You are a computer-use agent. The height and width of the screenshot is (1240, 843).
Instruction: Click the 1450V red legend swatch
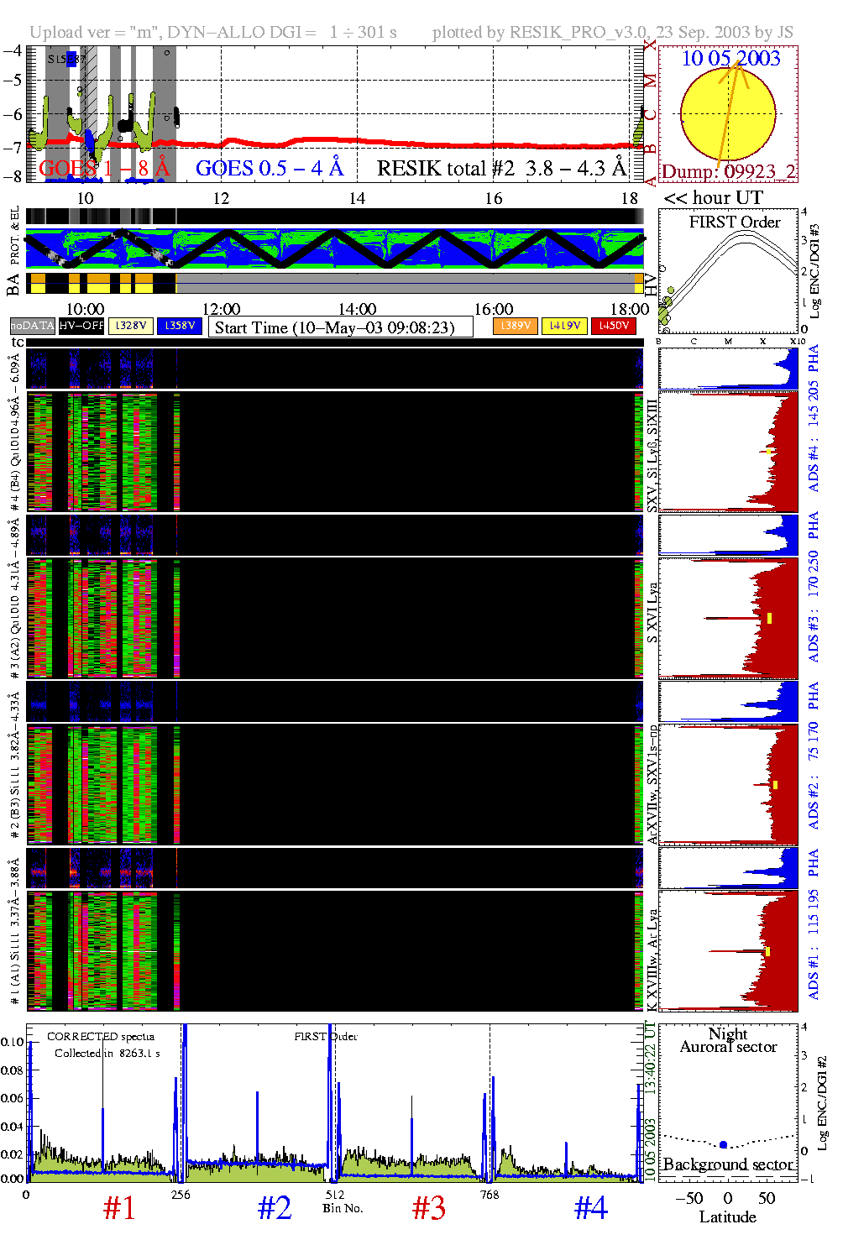(614, 326)
